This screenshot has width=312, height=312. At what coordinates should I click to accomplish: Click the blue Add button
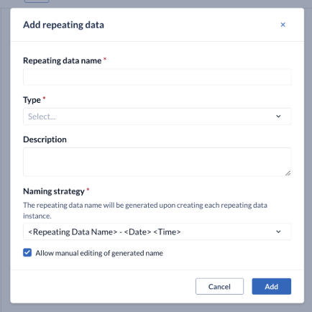272,286
